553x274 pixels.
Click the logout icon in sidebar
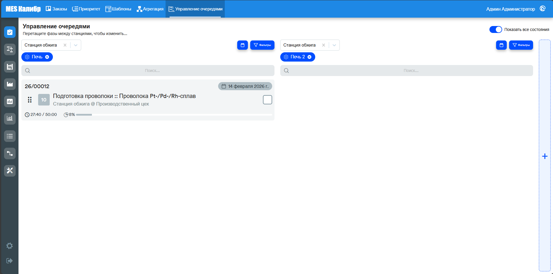[10, 261]
